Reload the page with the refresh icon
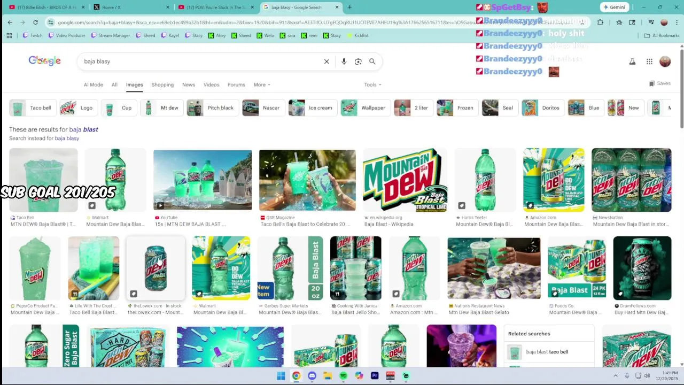The width and height of the screenshot is (684, 385). tap(35, 22)
